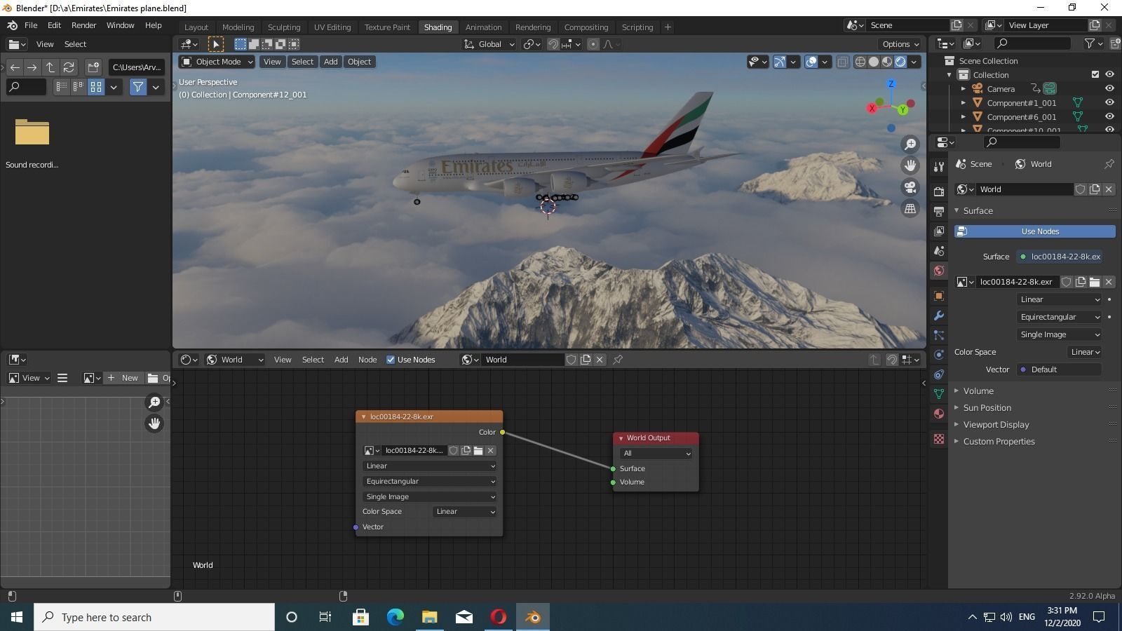Toggle snapping magnet in viewport header
This screenshot has height=631, width=1122.
[x=553, y=44]
